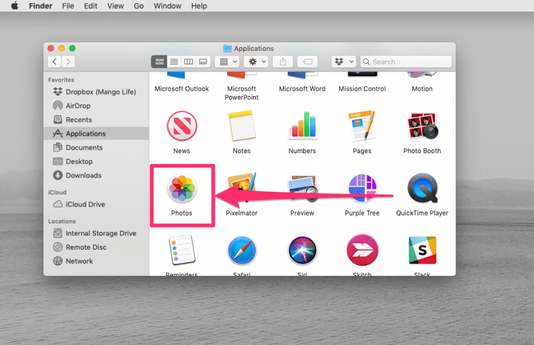Open the File menu

click(68, 6)
